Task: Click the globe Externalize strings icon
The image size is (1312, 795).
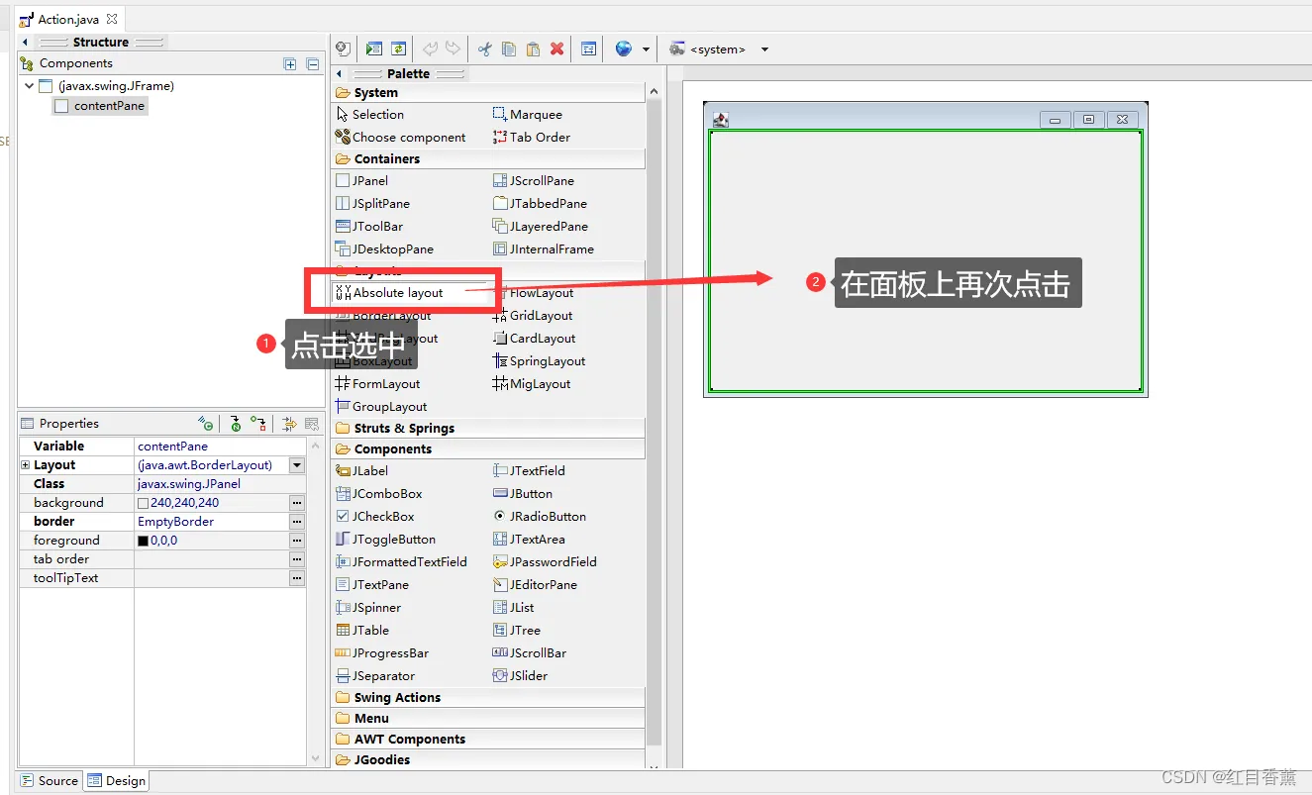Action: point(623,49)
